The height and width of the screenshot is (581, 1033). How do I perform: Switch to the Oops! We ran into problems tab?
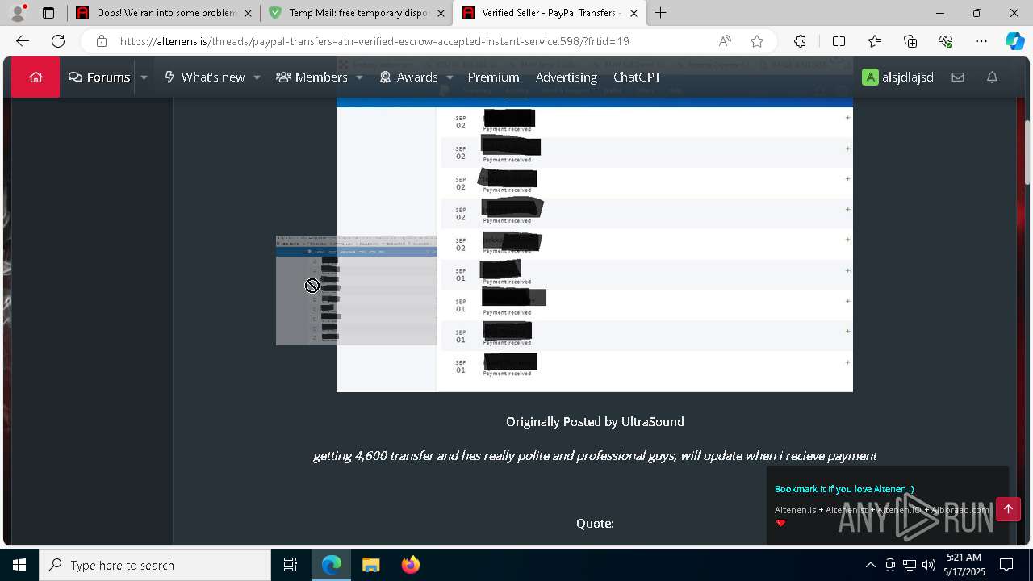163,13
